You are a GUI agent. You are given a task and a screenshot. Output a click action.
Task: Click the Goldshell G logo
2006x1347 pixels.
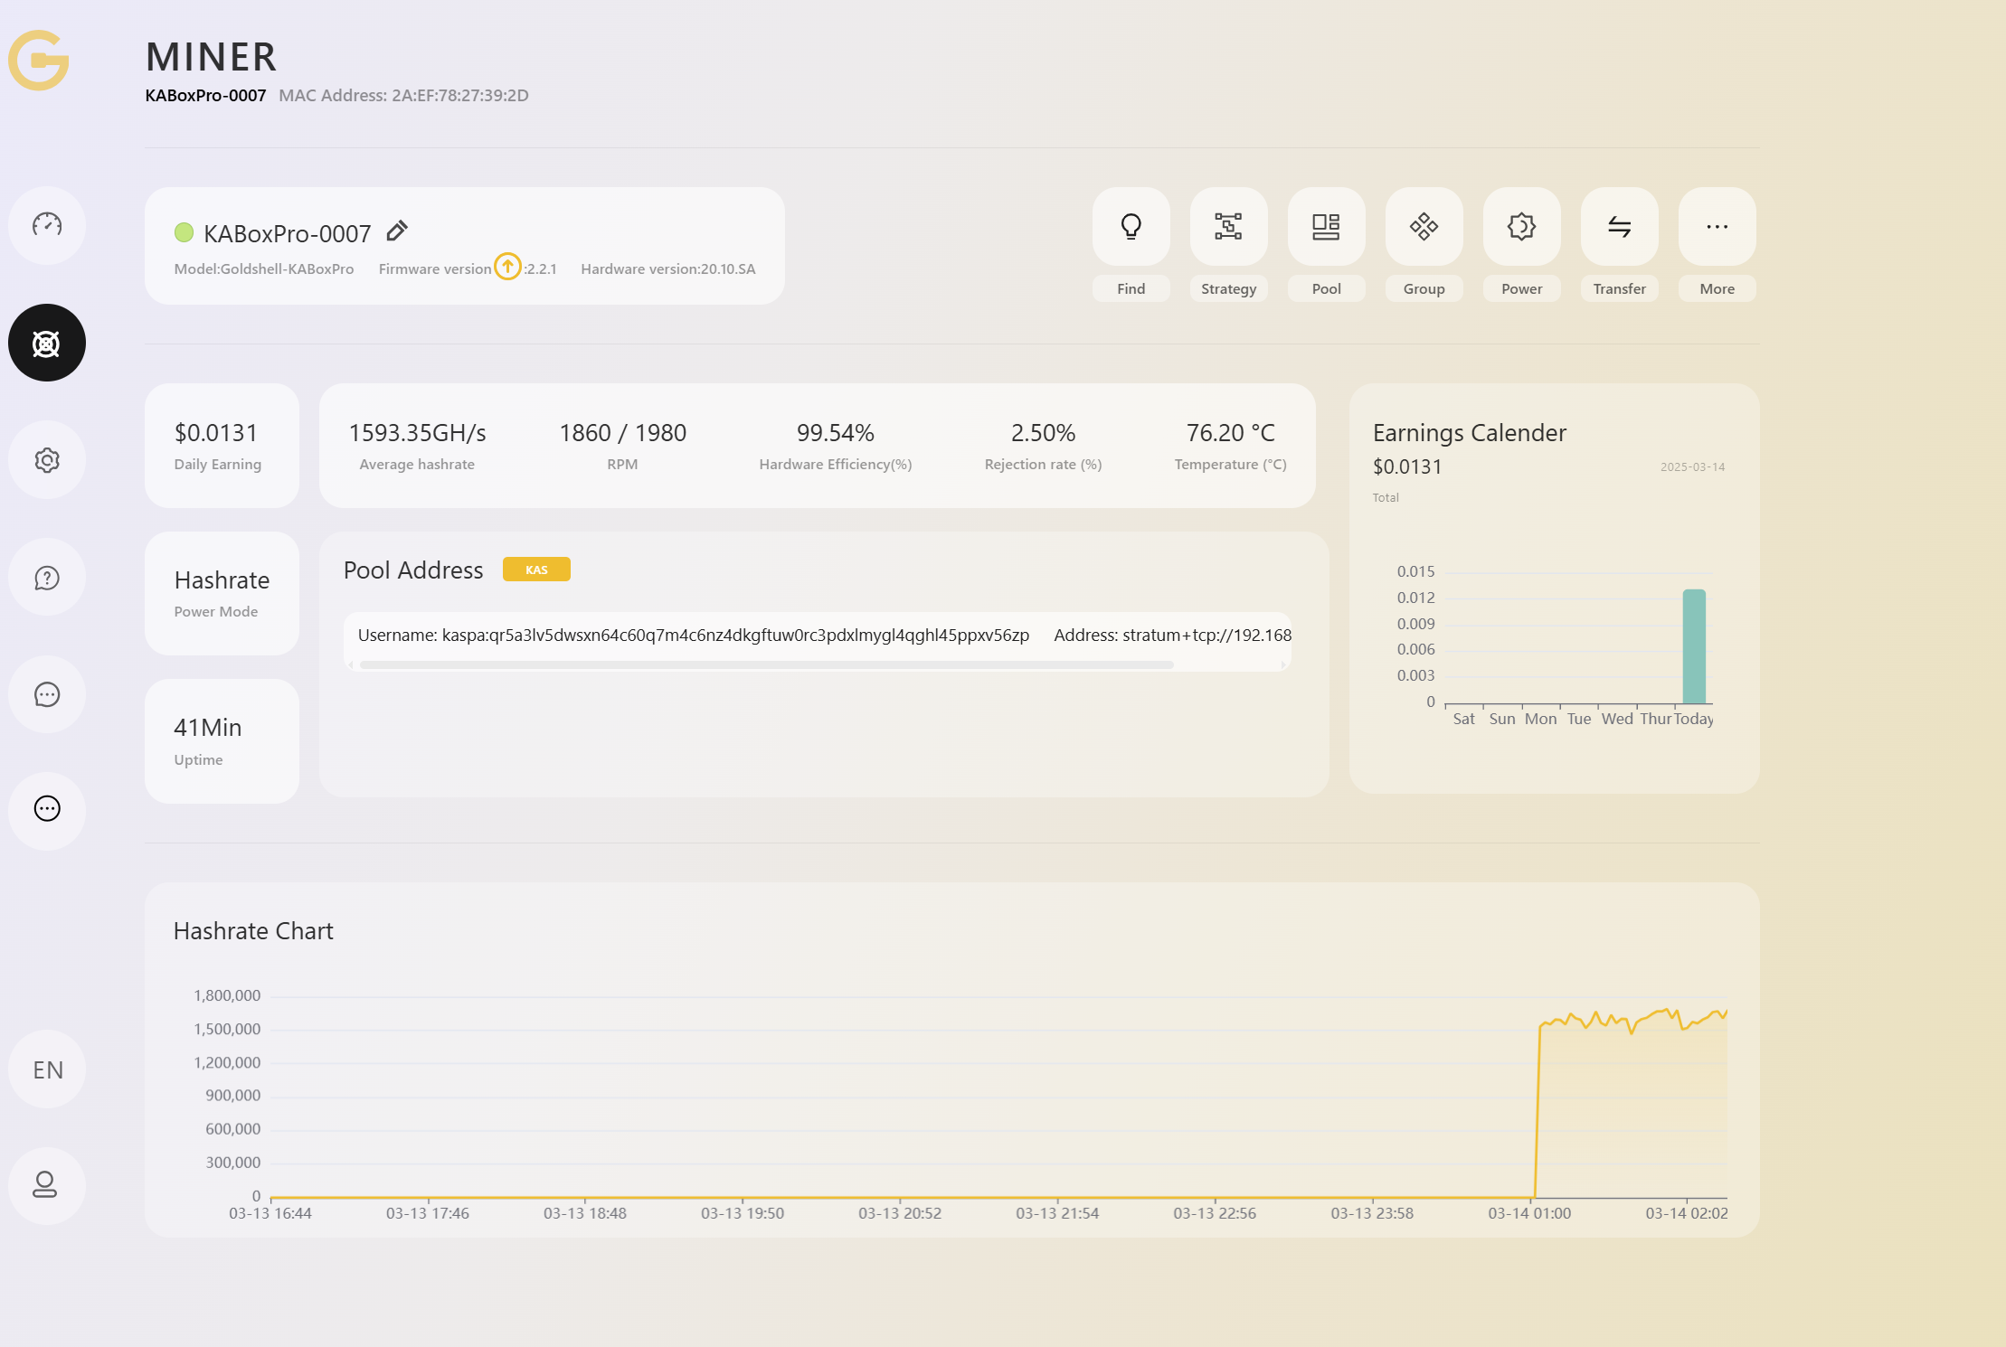click(39, 61)
